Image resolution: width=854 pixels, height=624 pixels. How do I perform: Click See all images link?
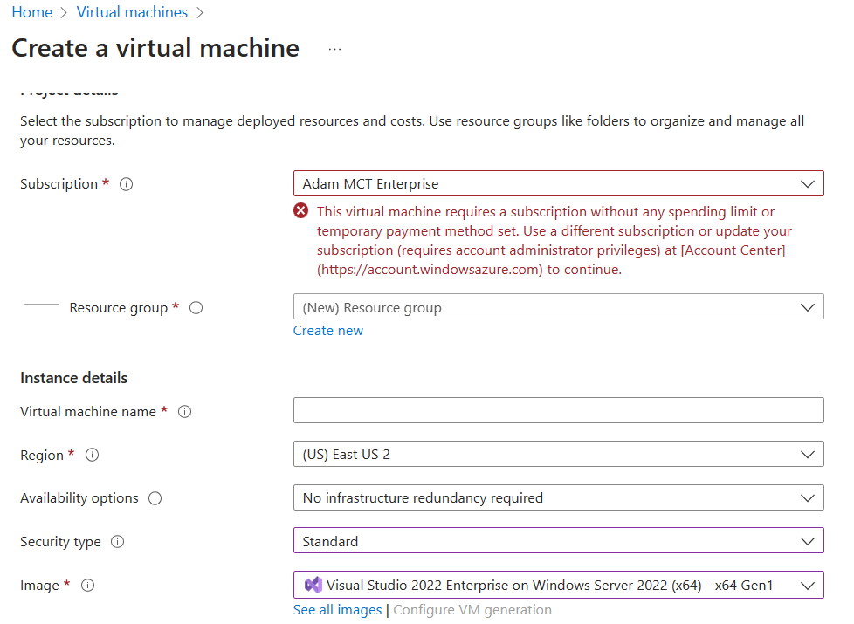[x=337, y=610]
